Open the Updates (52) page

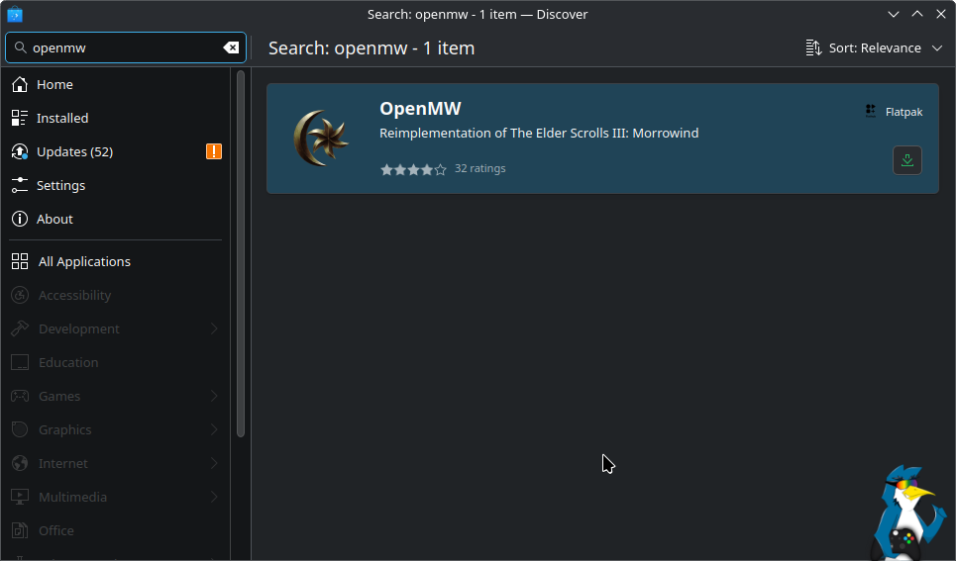tap(74, 151)
